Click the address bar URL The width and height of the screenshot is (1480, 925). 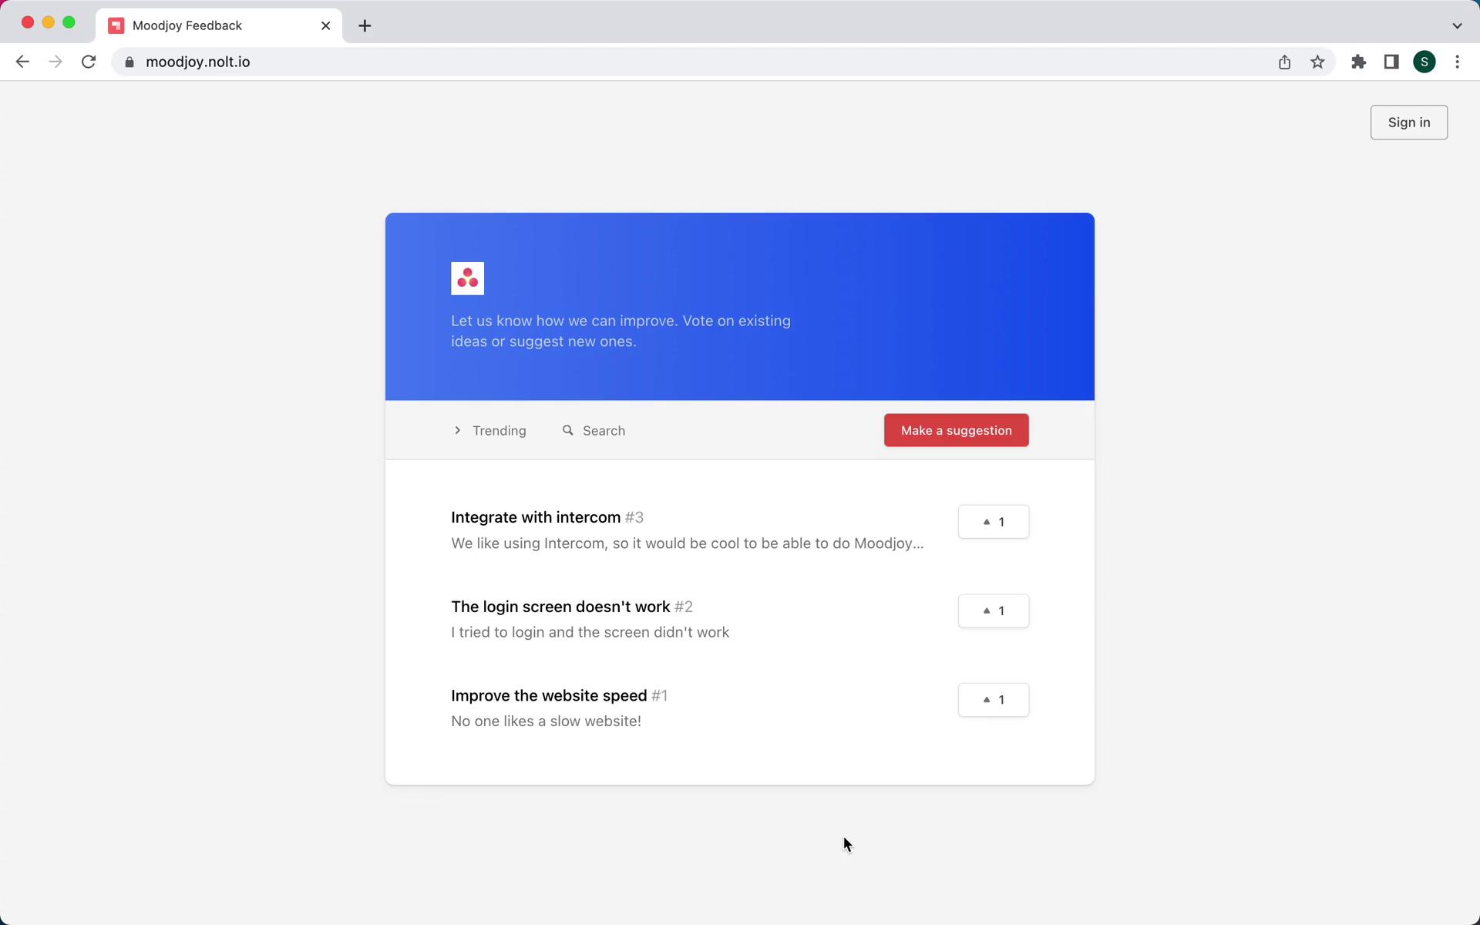point(197,61)
